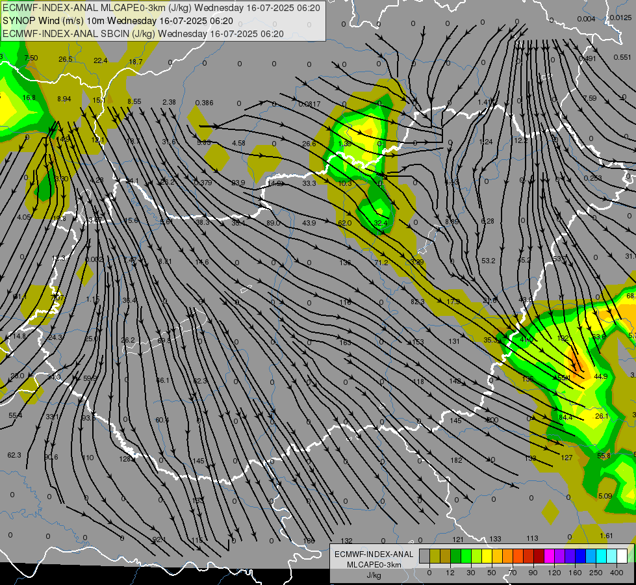Click the map value 62.0
The width and height of the screenshot is (636, 585).
(x=345, y=223)
